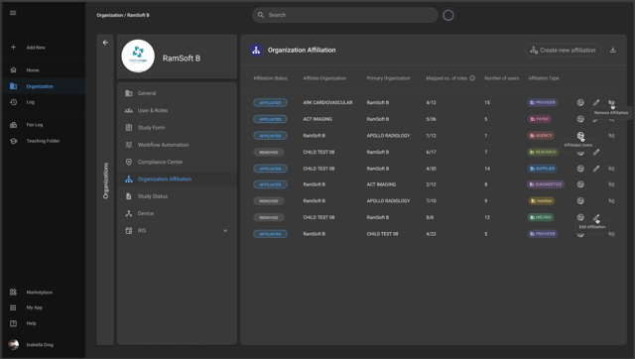Click Create new affiliation button
Viewport: 635px width, 359px height.
click(x=563, y=51)
